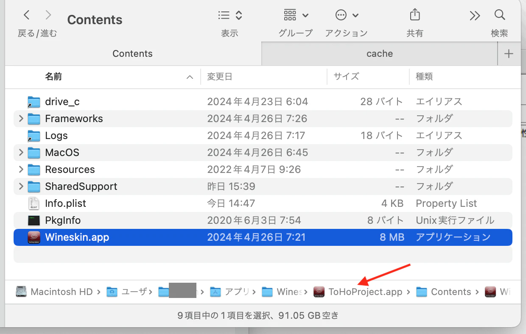Open the list view display selector
Viewport: 526px width, 334px height.
(x=230, y=16)
